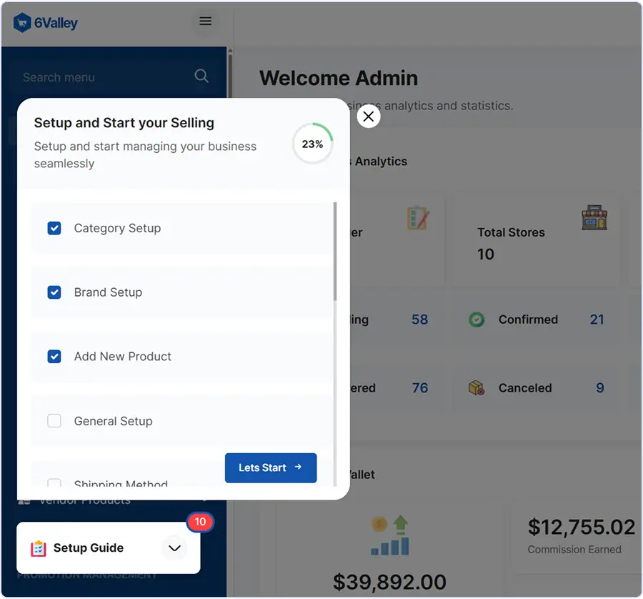Click the 23% progress circle

pos(312,144)
